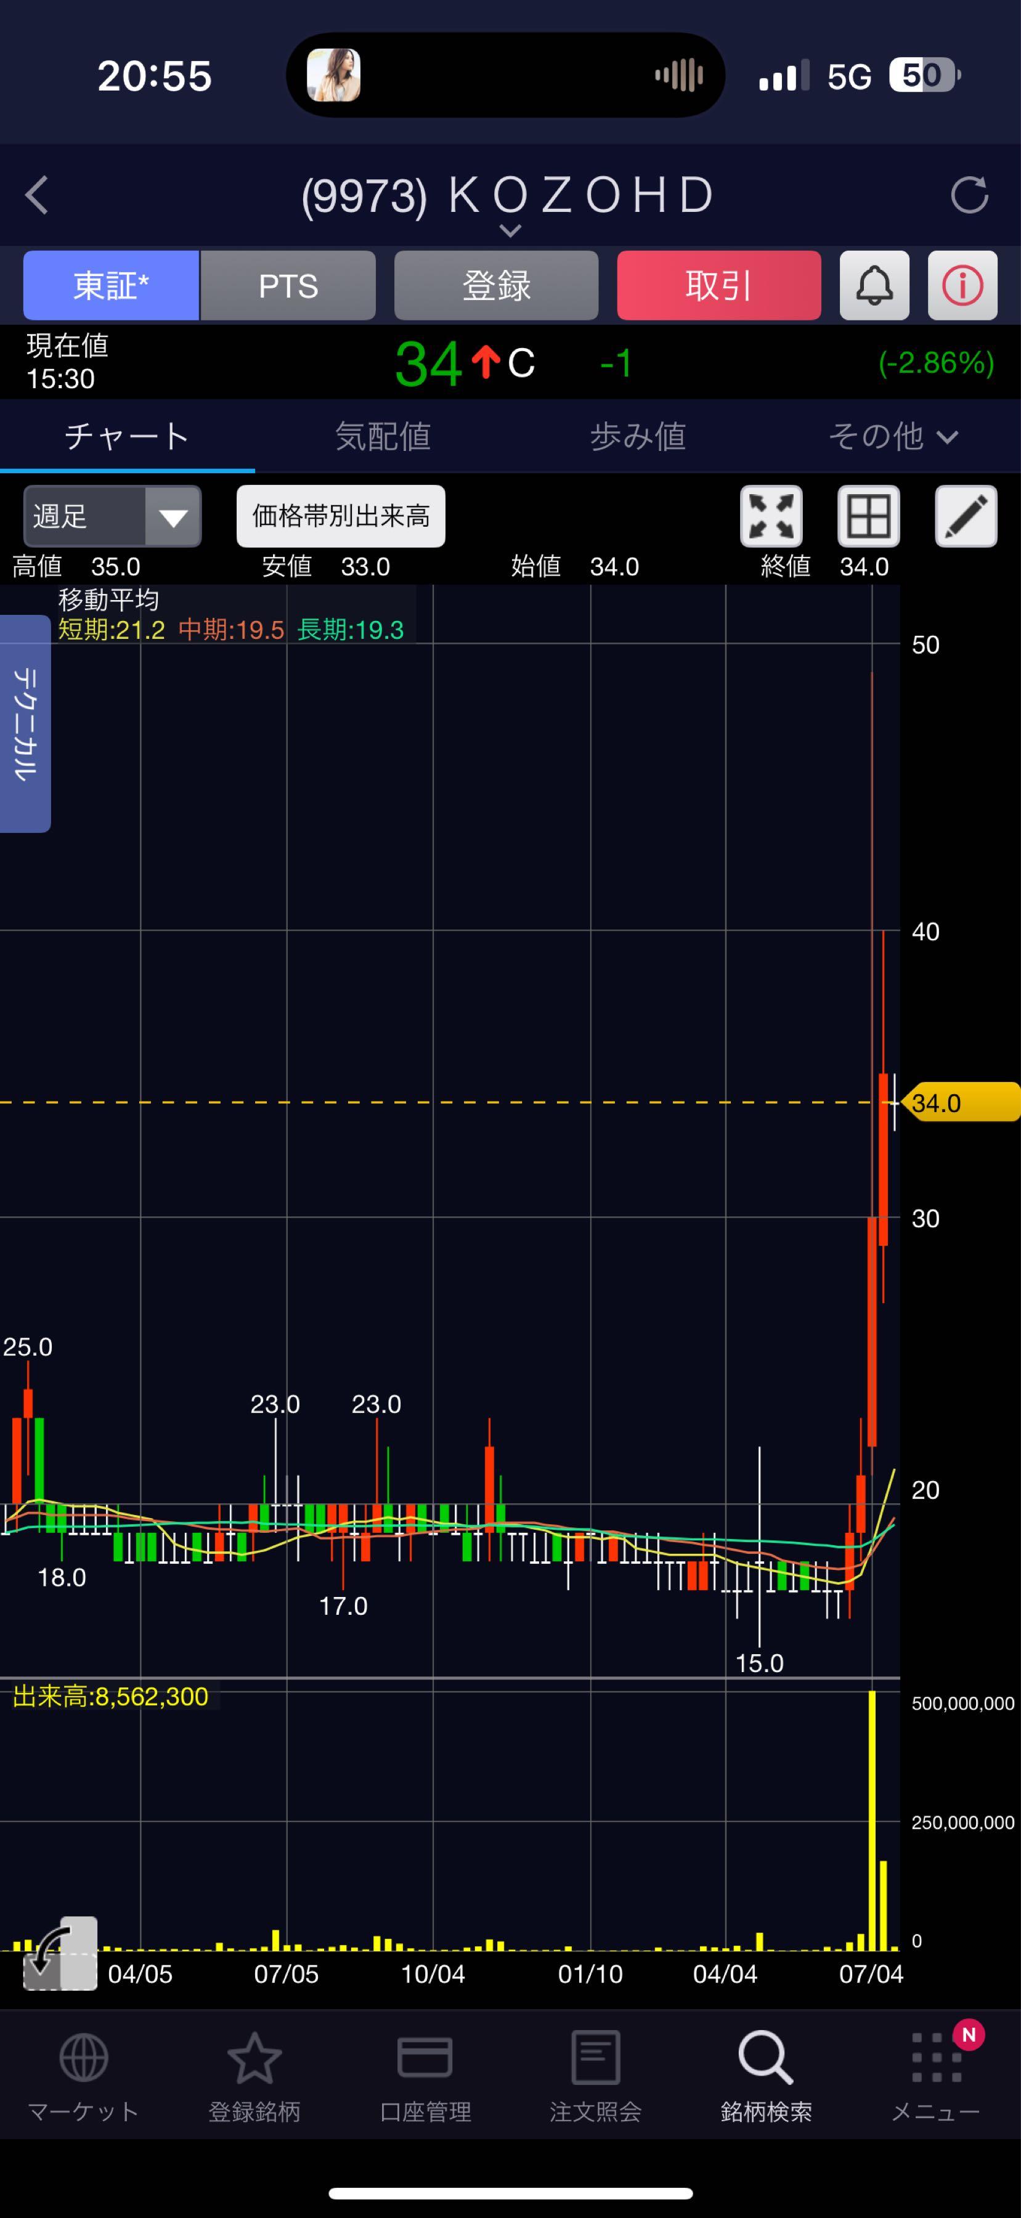The image size is (1021, 2218).
Task: Rotate chart using bottom-left flip icon
Action: (x=59, y=1953)
